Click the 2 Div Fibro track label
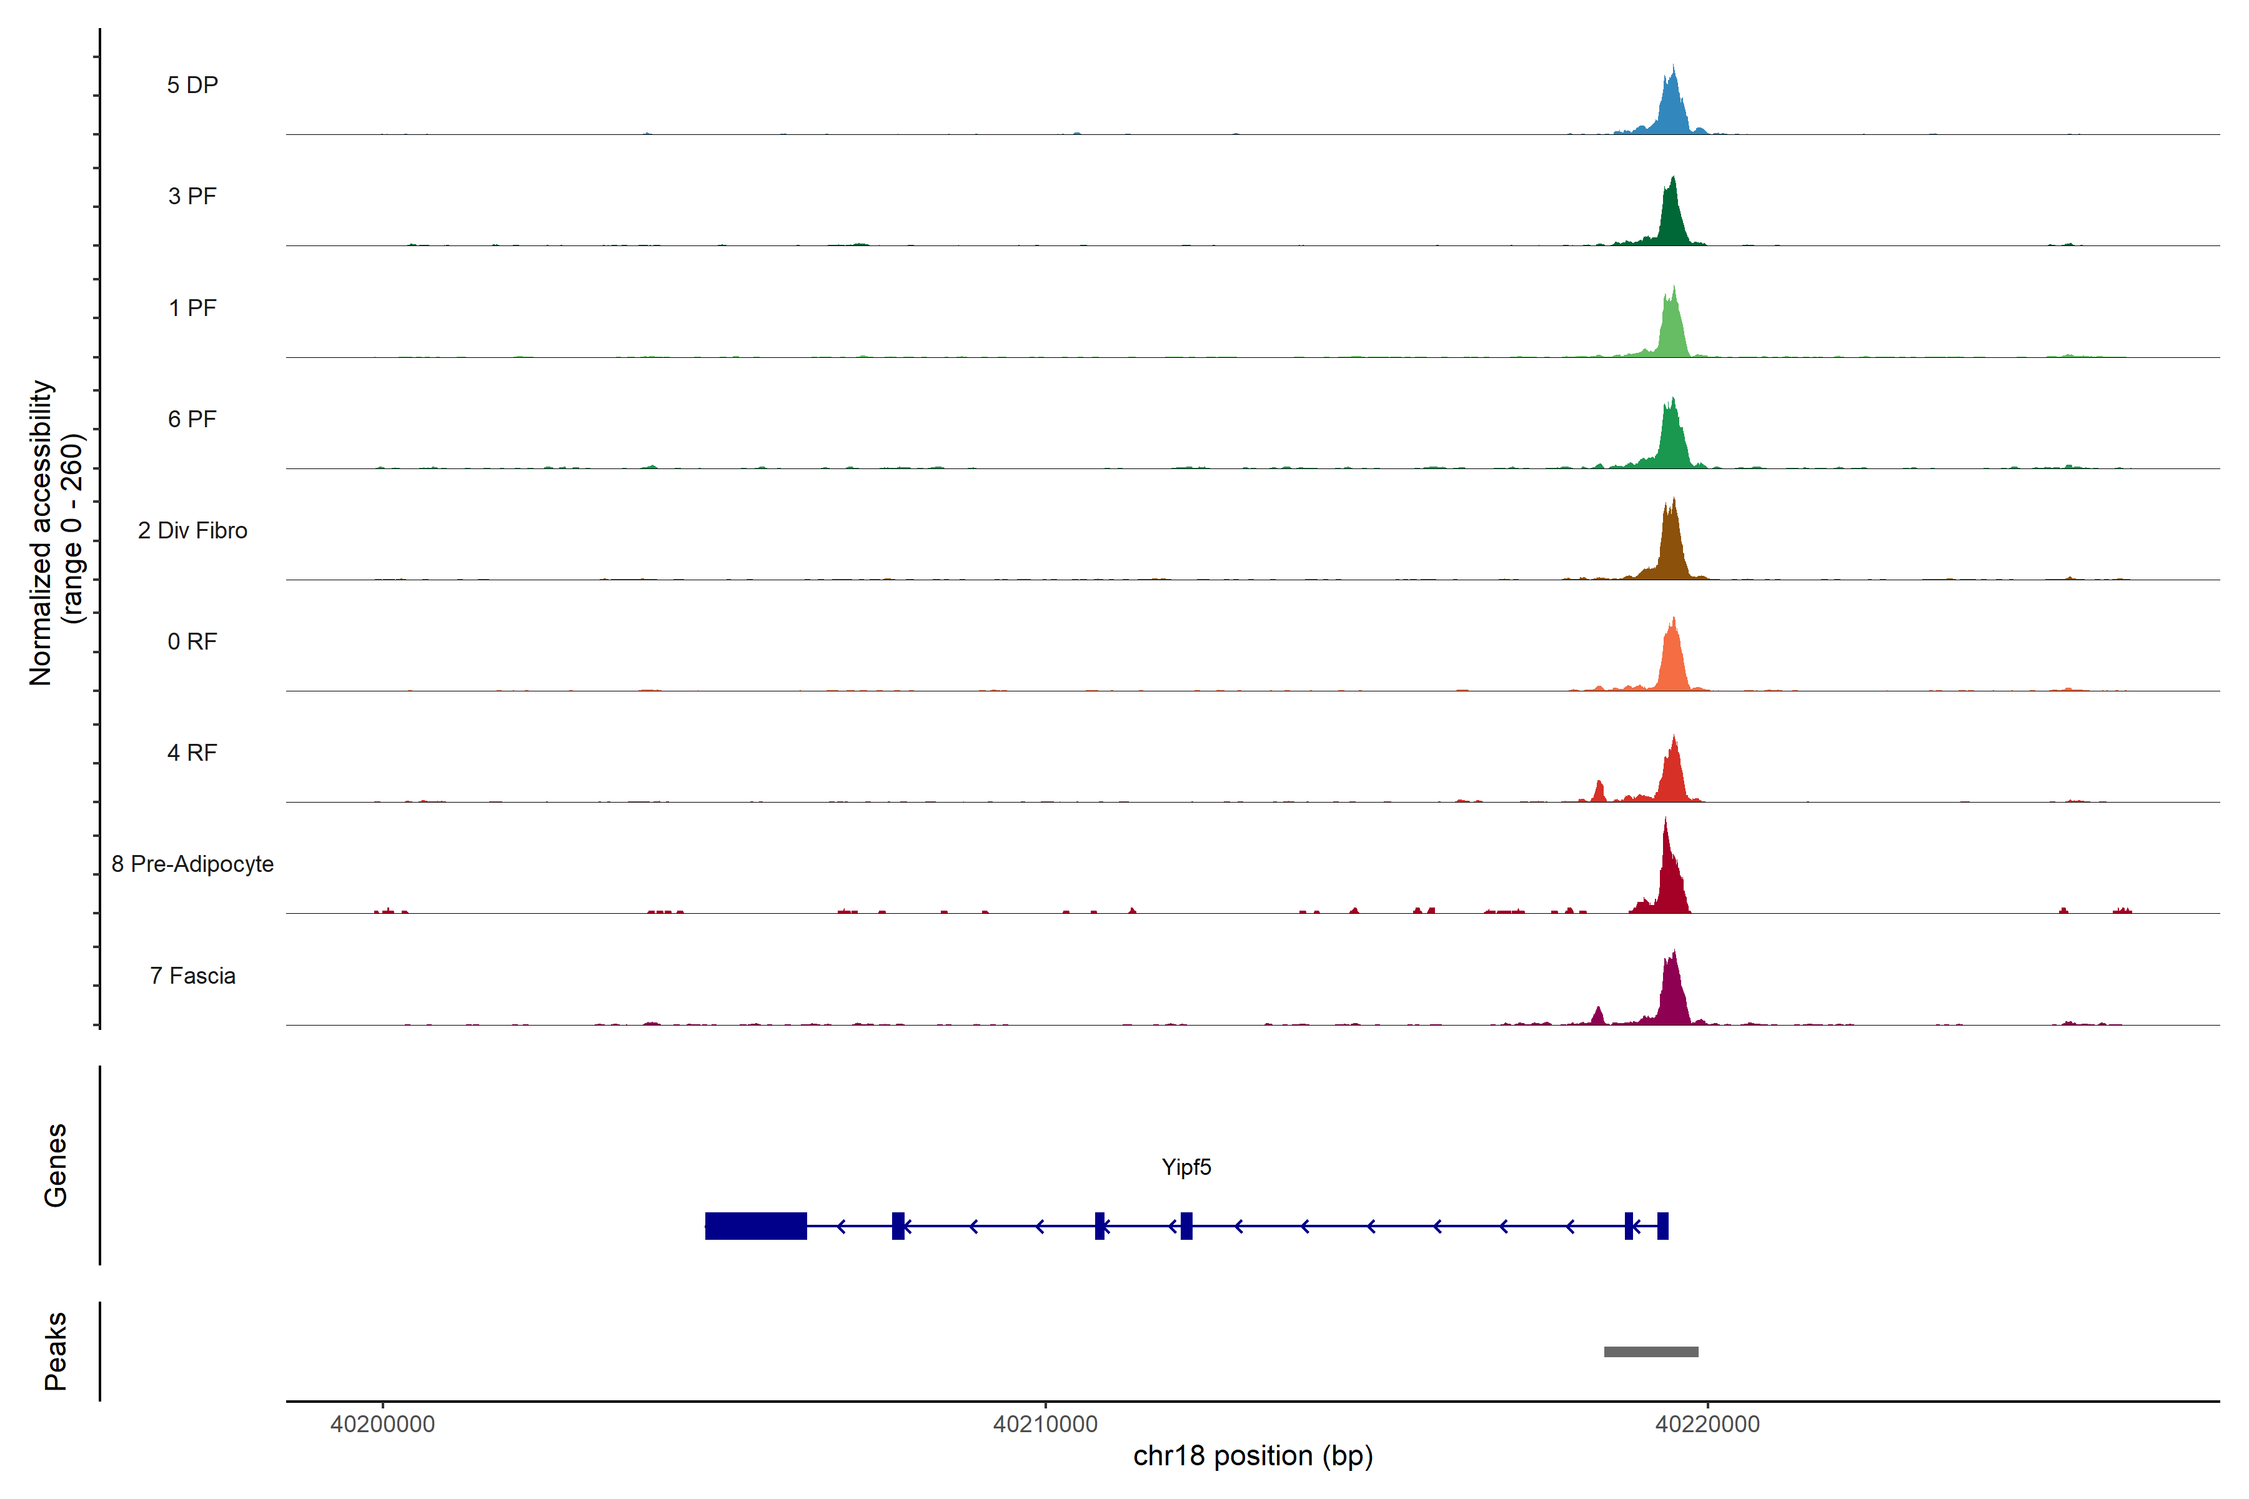The height and width of the screenshot is (1499, 2249). [x=192, y=530]
